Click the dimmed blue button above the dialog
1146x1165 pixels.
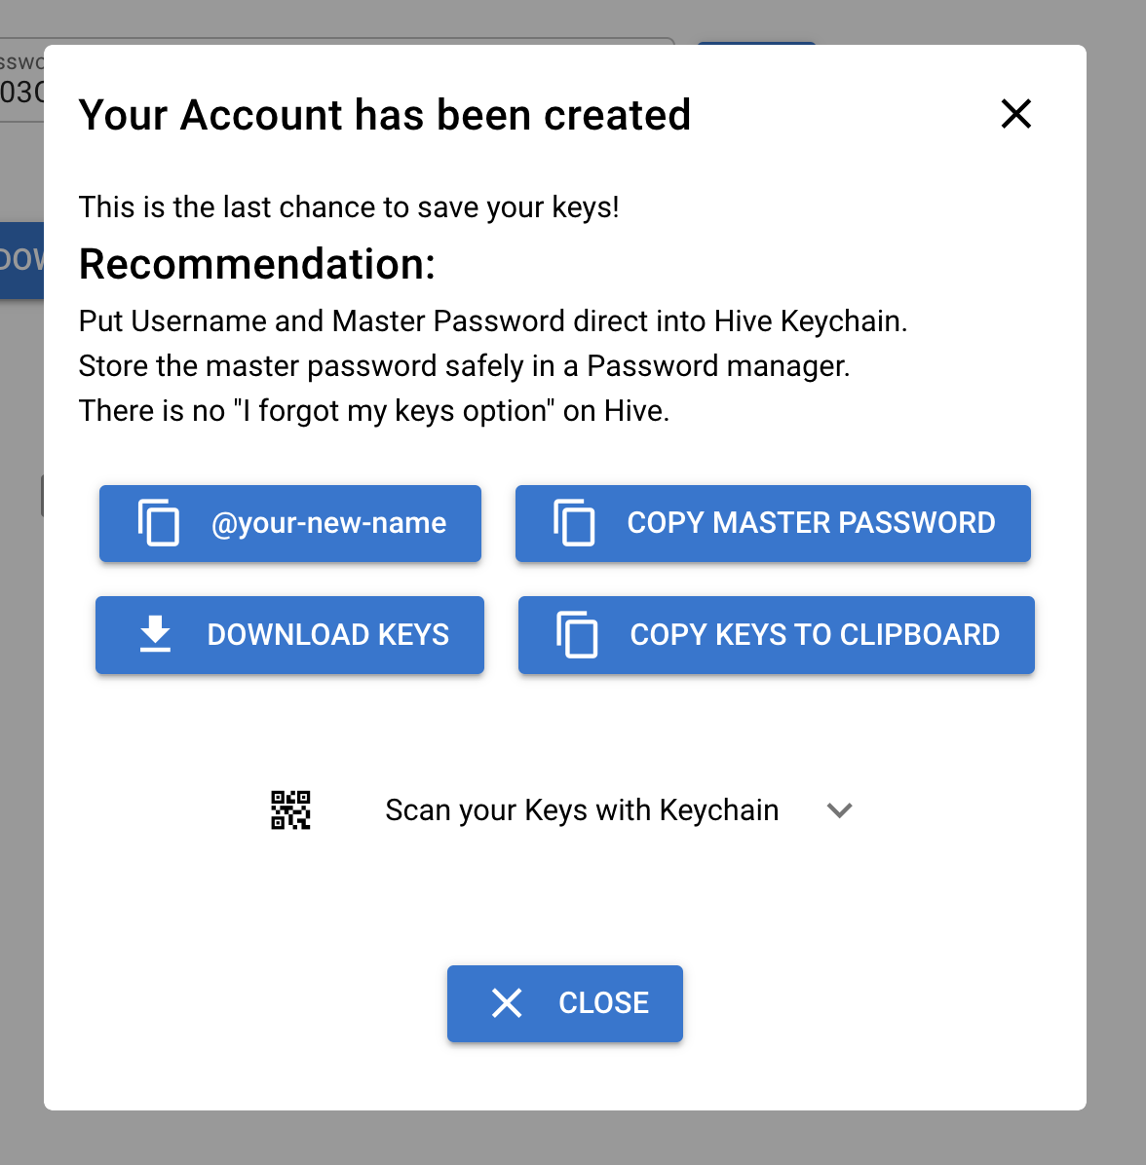756,43
